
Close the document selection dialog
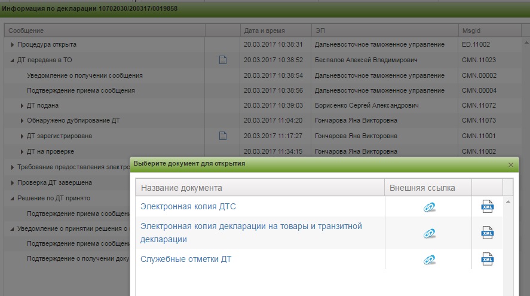(x=510, y=164)
